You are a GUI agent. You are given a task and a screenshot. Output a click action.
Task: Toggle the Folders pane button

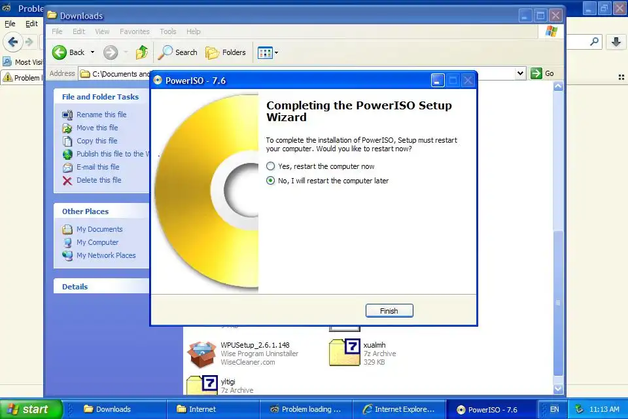[x=226, y=52]
